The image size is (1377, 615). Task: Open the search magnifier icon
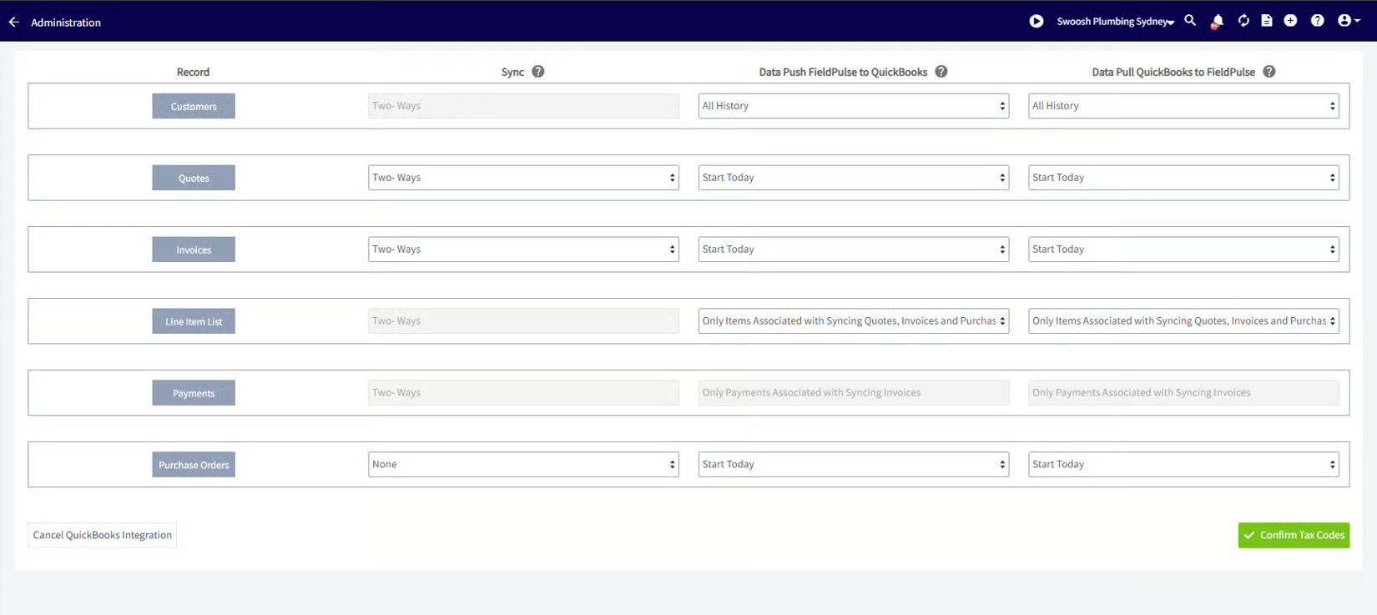coord(1190,21)
